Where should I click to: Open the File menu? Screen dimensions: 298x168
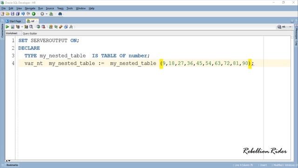(4, 8)
